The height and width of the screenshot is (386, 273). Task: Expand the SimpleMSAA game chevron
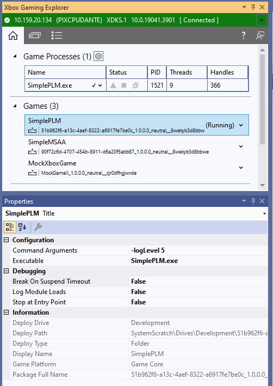(x=241, y=146)
